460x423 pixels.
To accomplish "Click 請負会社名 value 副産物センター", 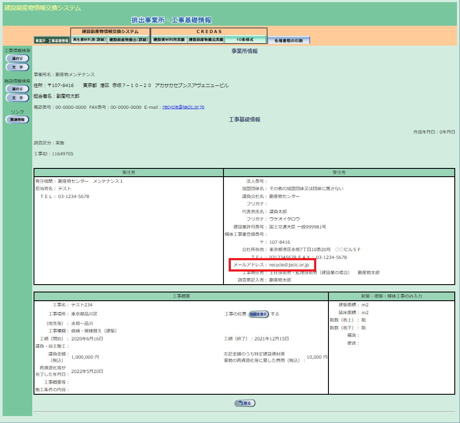I will click(284, 196).
